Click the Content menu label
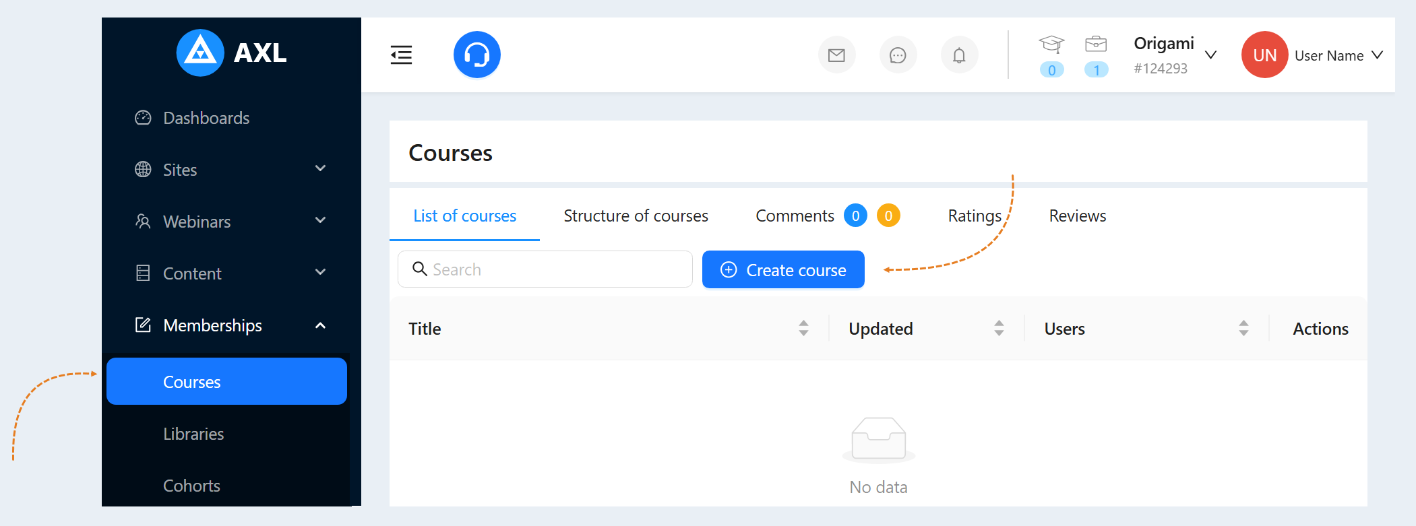 point(192,273)
